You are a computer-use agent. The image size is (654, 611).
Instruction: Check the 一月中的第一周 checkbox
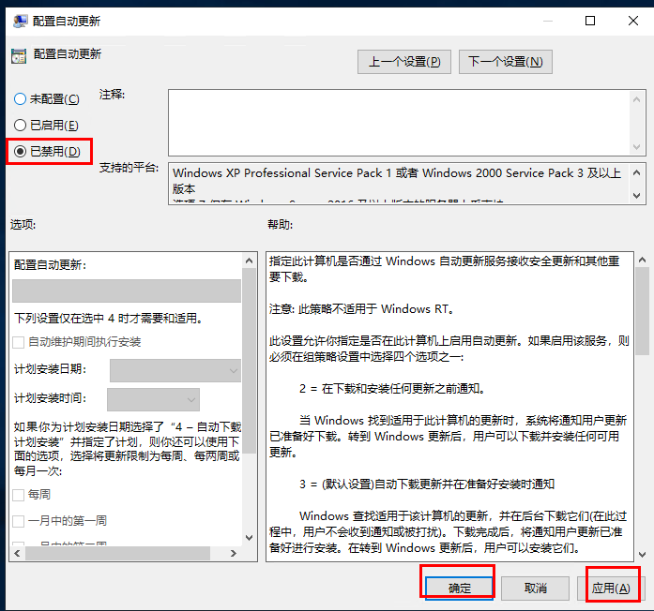tap(20, 520)
